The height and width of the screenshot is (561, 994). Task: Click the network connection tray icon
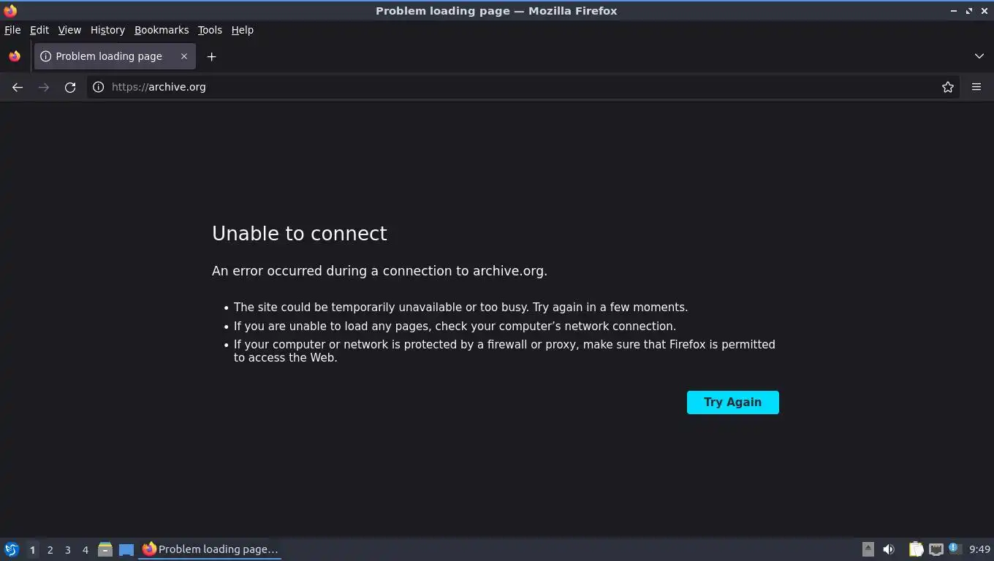click(x=936, y=549)
